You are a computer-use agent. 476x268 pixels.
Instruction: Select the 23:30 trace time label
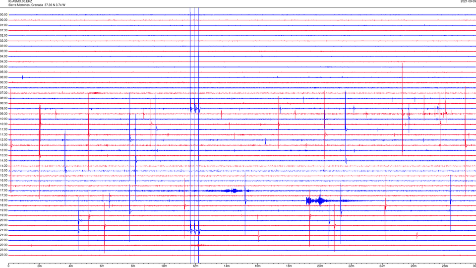coord(4,255)
